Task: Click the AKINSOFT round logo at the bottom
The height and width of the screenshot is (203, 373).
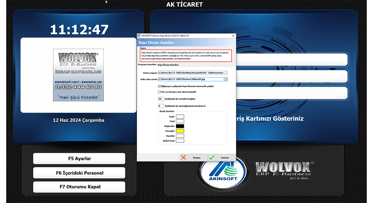Action: tap(223, 171)
